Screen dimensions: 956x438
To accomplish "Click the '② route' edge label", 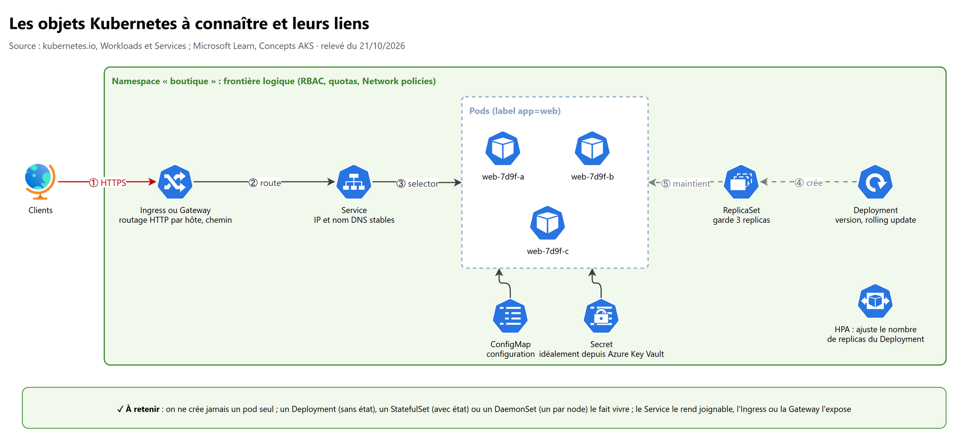I will [x=265, y=183].
